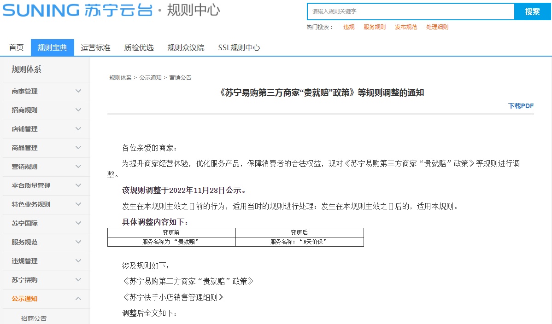Click the 违规 hot search link
552x324 pixels.
[349, 27]
